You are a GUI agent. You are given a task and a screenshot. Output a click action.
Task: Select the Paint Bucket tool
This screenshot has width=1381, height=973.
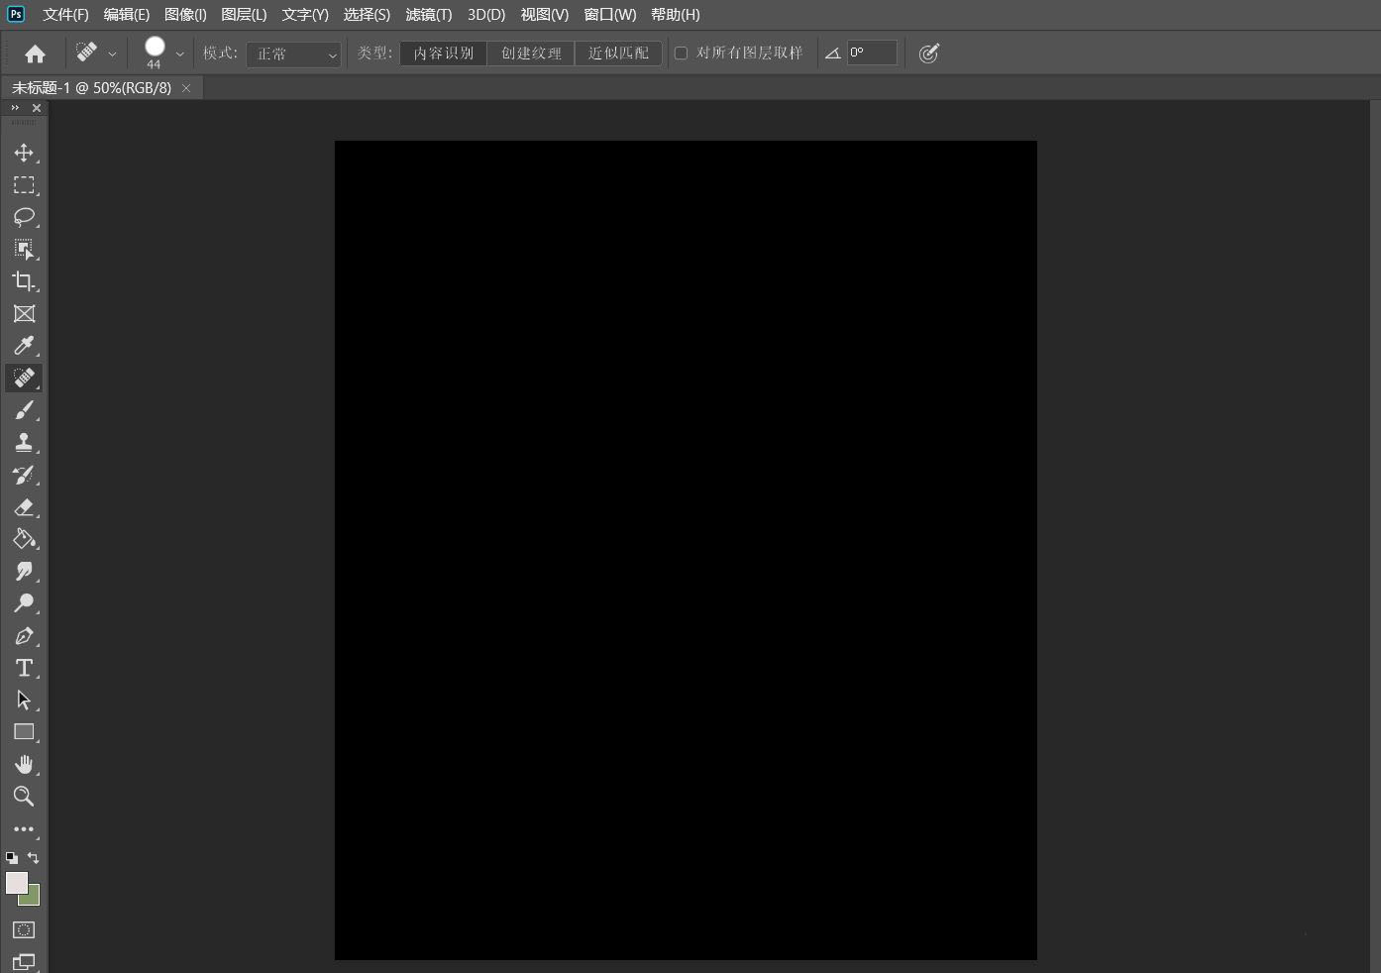pyautogui.click(x=24, y=539)
